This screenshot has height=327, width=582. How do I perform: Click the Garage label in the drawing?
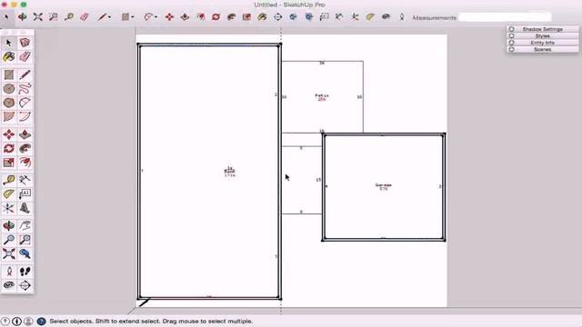[384, 184]
